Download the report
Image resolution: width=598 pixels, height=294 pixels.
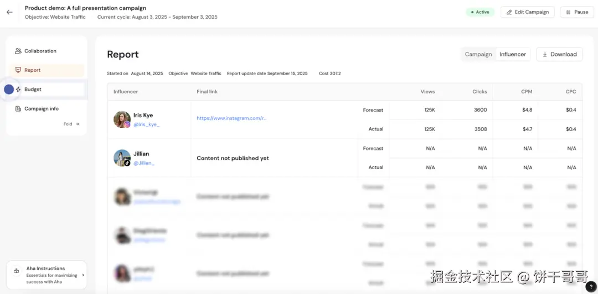(x=559, y=54)
